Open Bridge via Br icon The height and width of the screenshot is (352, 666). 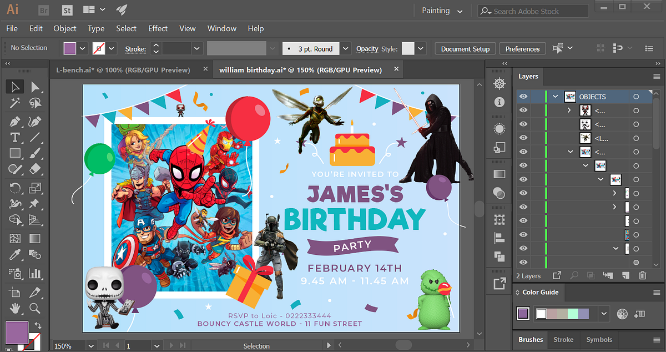(45, 10)
